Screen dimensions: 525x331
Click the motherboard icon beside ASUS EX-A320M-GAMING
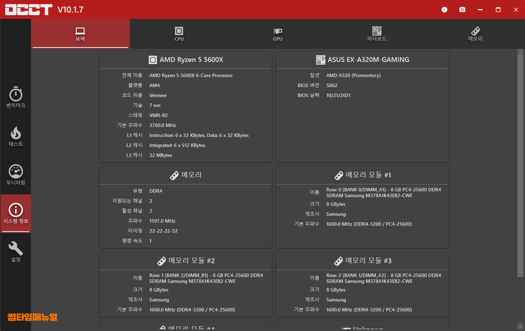coord(321,60)
